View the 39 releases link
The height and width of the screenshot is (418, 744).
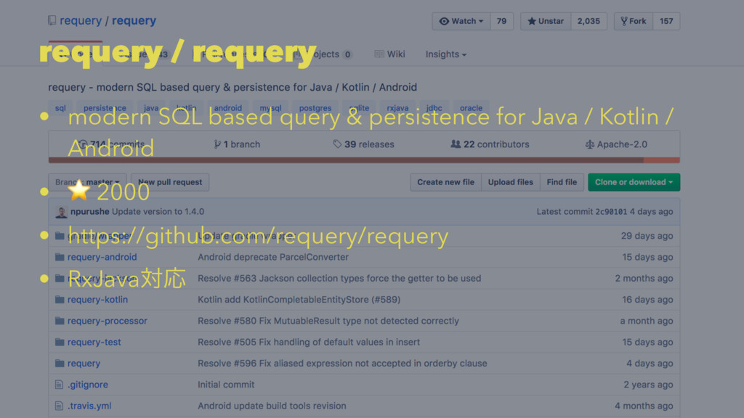tap(363, 144)
